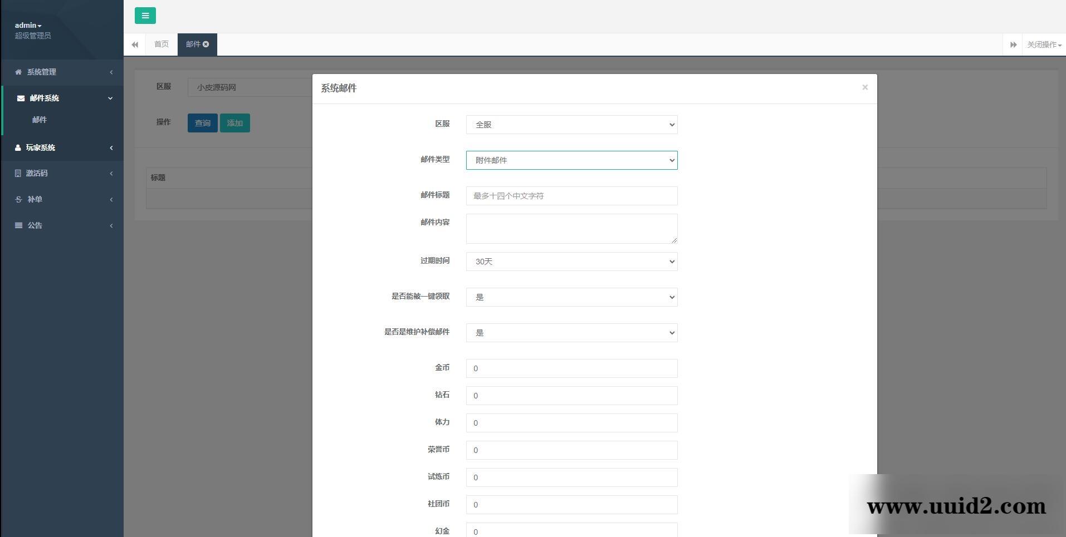Open the 过期时间 expiration dropdown
This screenshot has height=537, width=1066.
(x=571, y=261)
